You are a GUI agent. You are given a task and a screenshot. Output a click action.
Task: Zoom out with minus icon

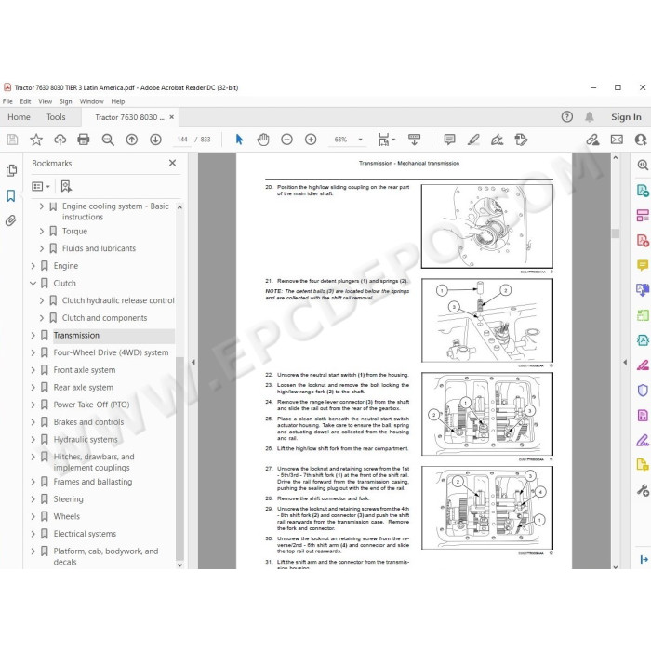pos(286,139)
